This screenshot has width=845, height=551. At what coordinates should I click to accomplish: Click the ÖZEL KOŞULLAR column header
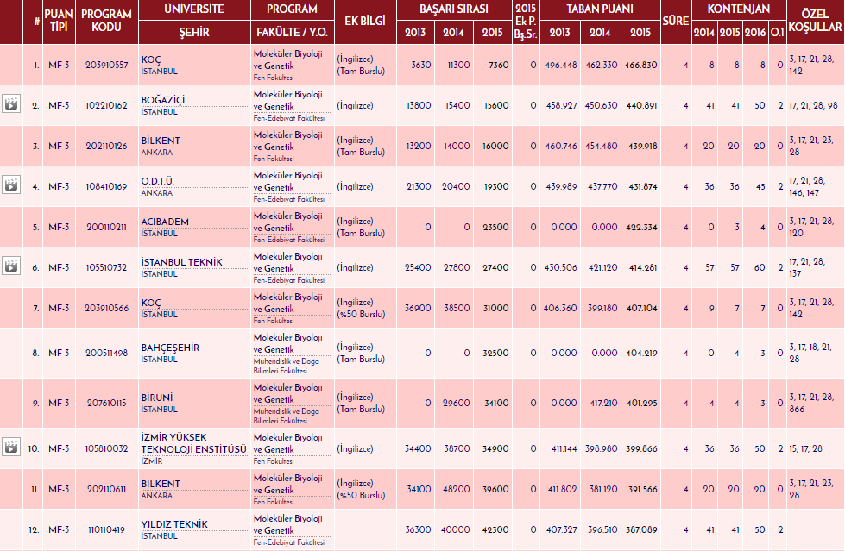[x=815, y=21]
